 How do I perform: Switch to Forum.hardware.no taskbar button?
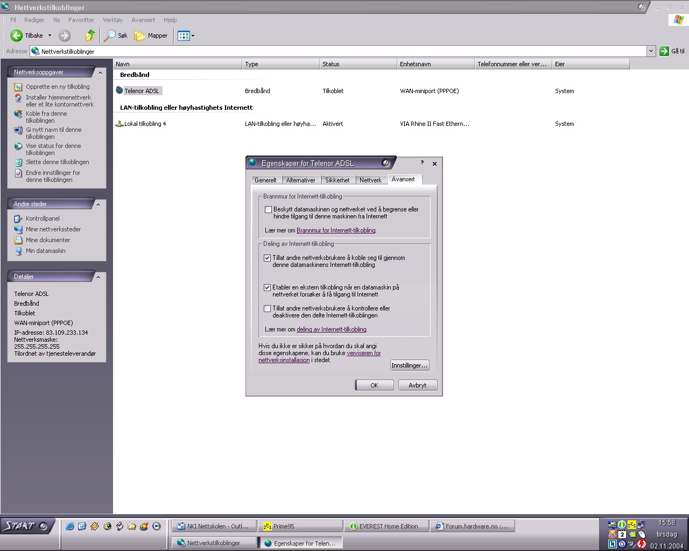click(473, 526)
